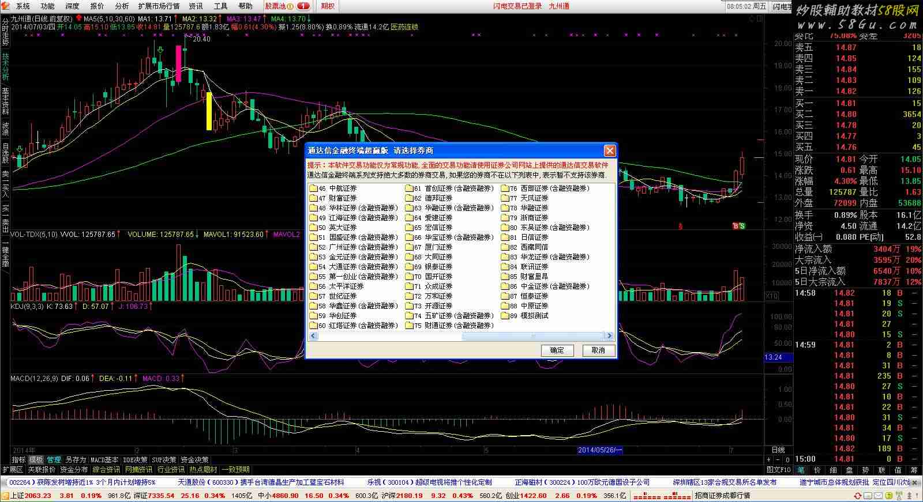Click 管理 below the chart

pyautogui.click(x=54, y=460)
